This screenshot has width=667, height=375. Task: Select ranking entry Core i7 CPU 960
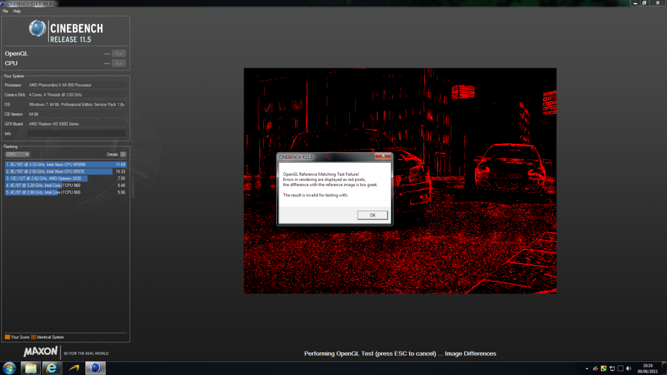(x=66, y=186)
